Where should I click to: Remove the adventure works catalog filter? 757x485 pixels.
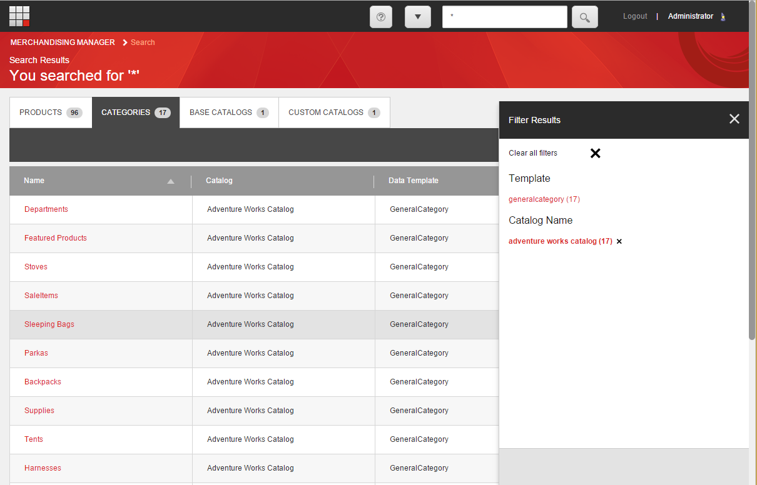point(619,241)
